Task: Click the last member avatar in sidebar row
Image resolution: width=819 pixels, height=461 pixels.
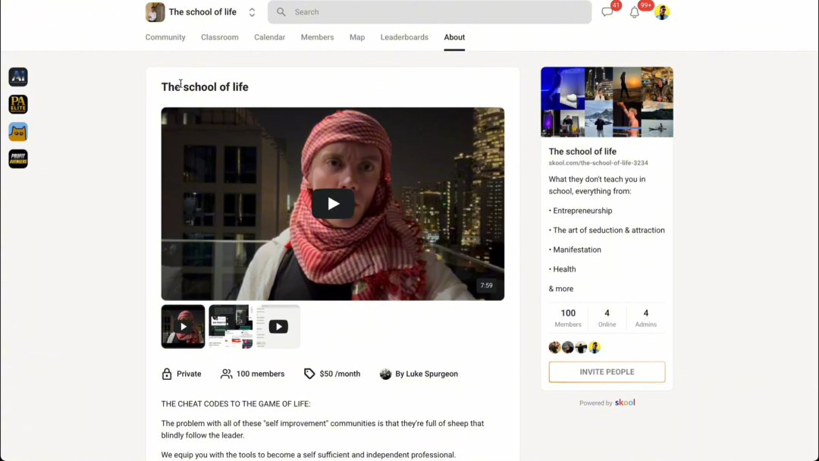Action: (x=595, y=347)
